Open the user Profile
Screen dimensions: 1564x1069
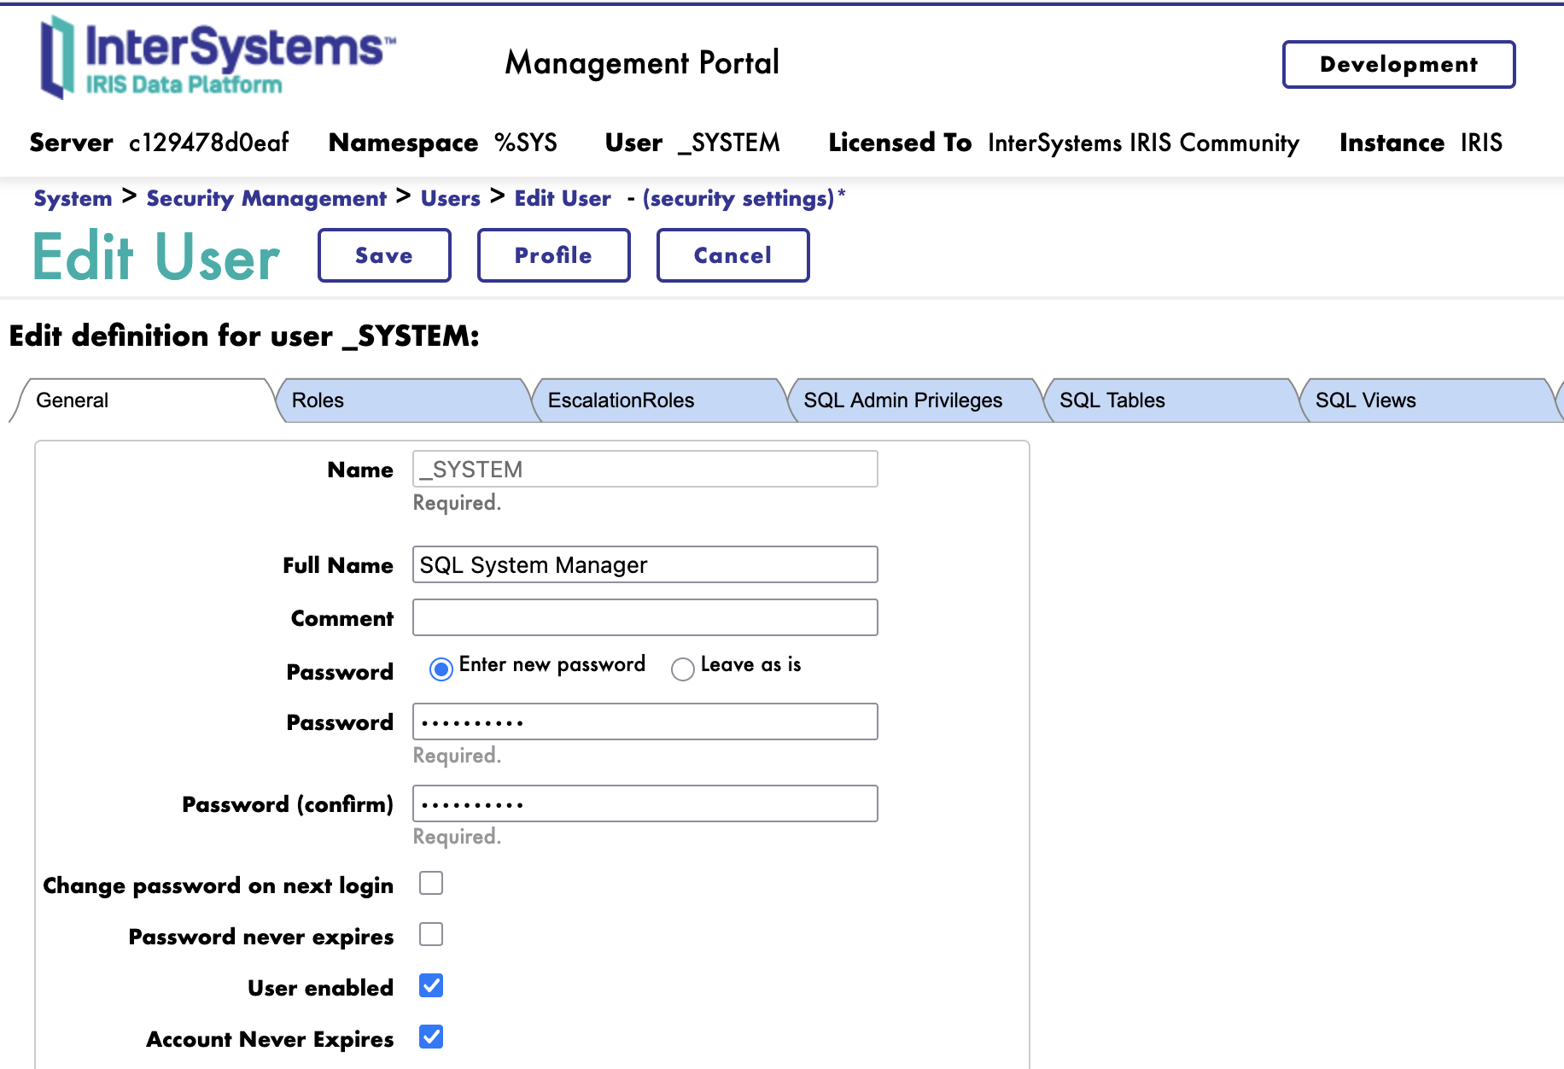(553, 255)
